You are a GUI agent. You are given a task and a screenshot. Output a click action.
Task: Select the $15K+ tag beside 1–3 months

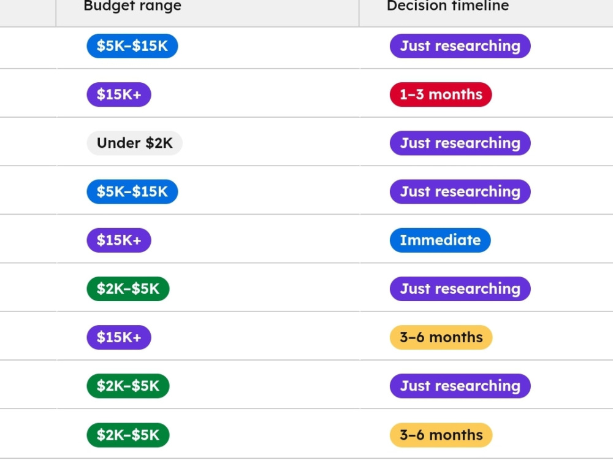click(119, 94)
